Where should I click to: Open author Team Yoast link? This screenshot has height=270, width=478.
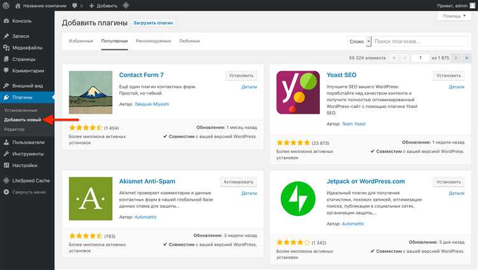354,124
